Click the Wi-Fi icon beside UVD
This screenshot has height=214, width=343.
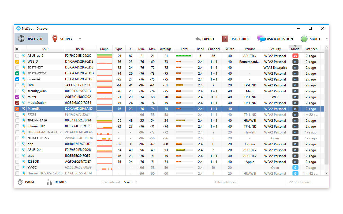[23, 85]
